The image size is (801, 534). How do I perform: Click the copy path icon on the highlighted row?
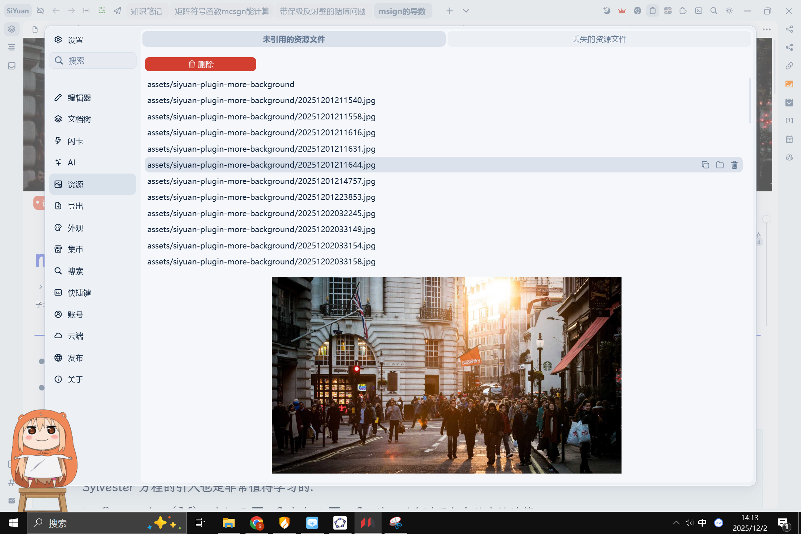(x=705, y=165)
